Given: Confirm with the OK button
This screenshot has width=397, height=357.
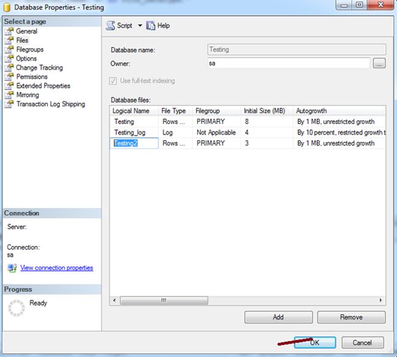Looking at the screenshot, I should coord(315,342).
